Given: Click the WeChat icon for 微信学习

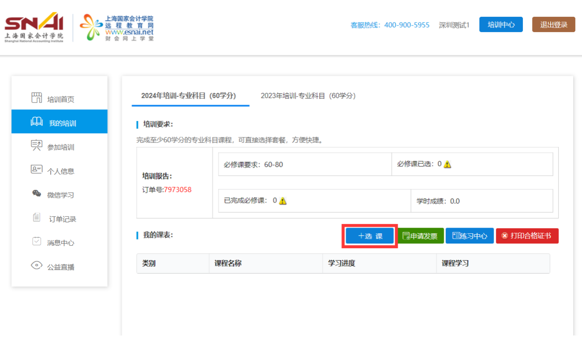Looking at the screenshot, I should point(37,194).
